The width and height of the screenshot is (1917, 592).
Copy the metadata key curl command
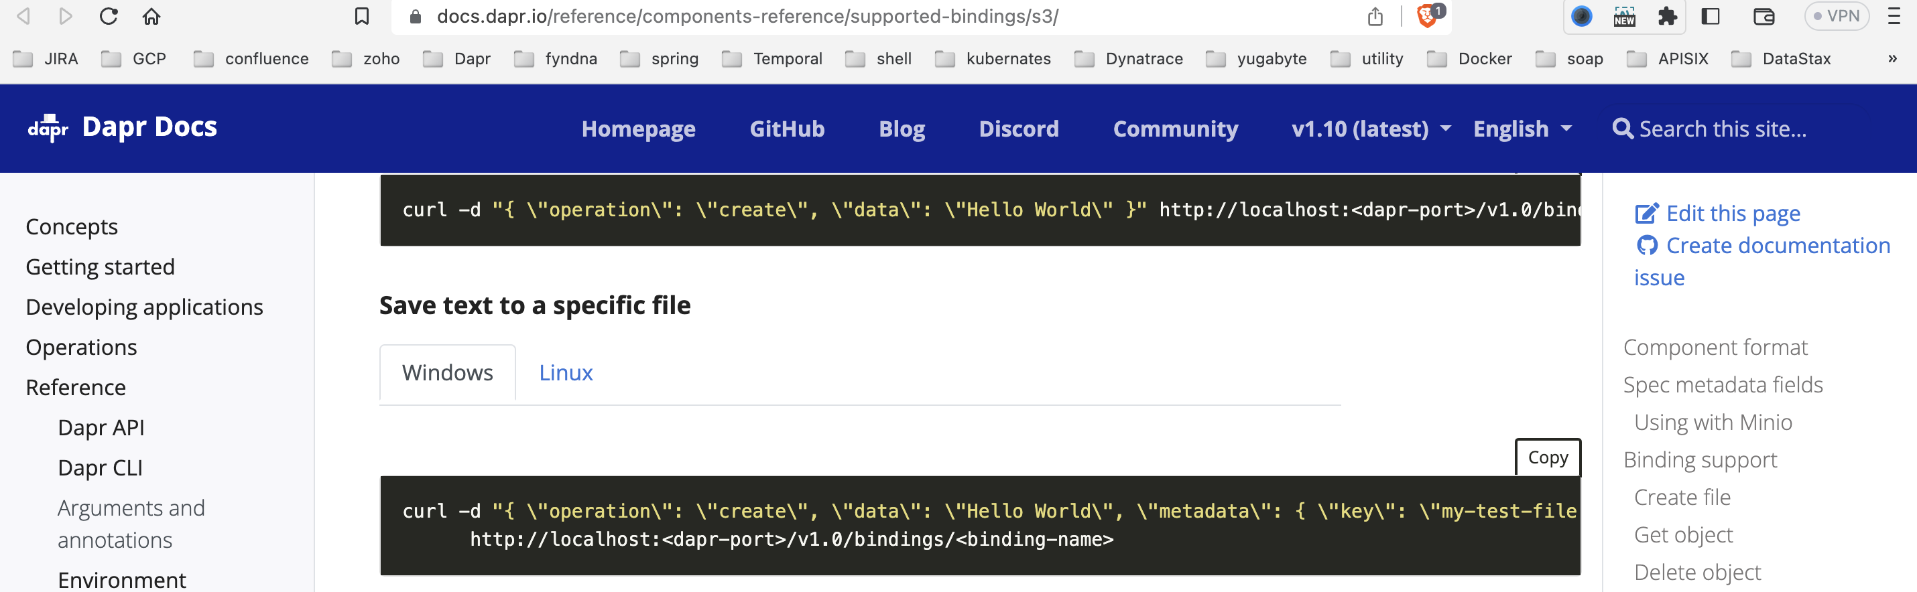[x=1548, y=457]
